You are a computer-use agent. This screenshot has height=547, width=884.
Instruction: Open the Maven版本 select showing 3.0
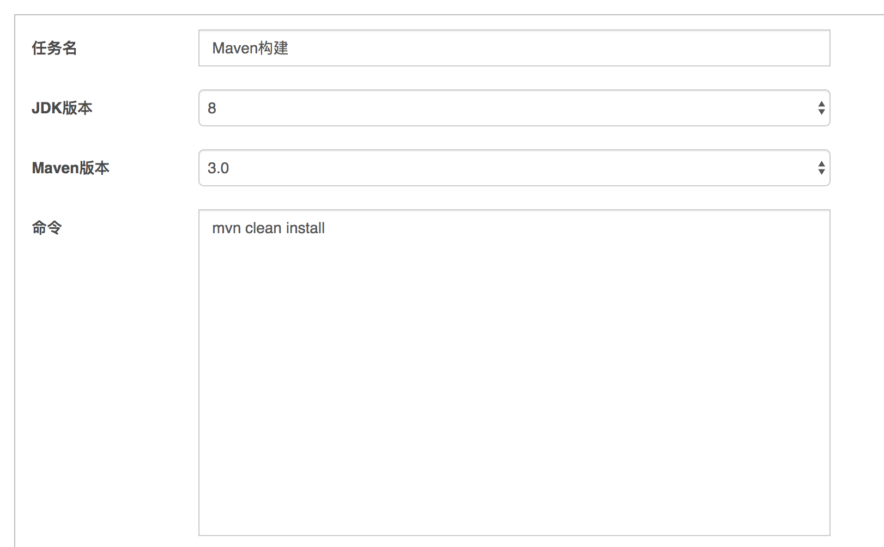click(514, 168)
